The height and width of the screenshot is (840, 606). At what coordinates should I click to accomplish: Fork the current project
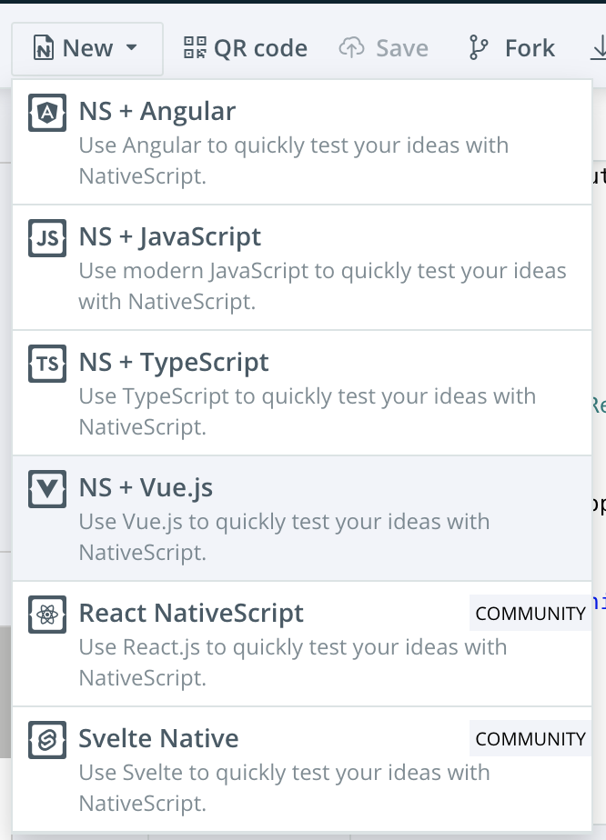pos(511,48)
